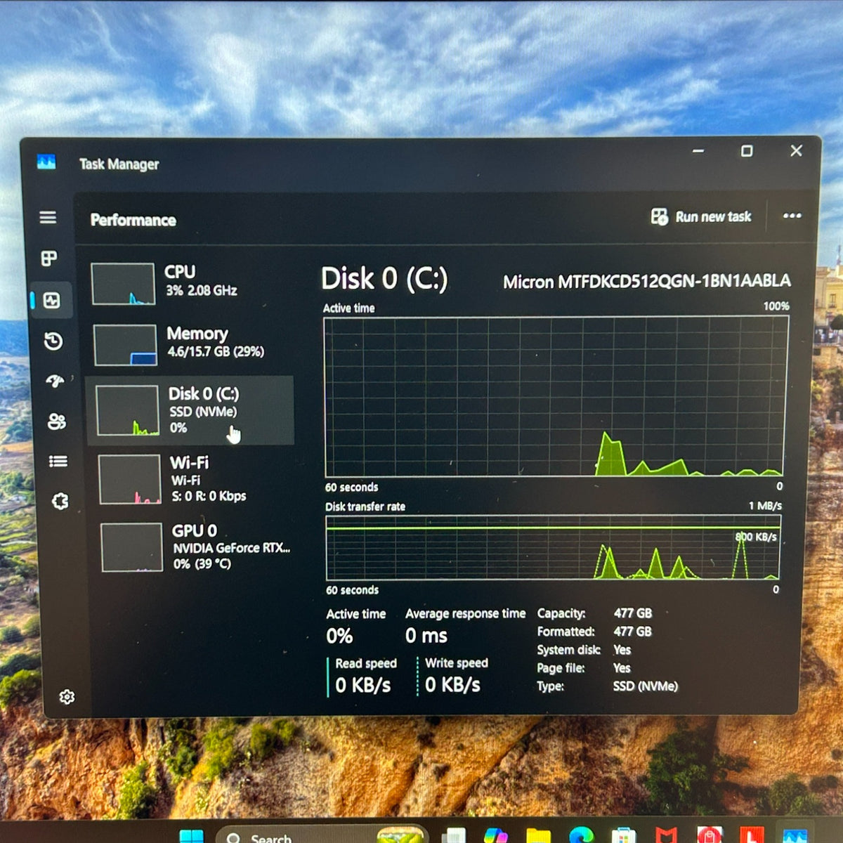
Task: Select the Wi-Fi performance item
Action: click(193, 479)
